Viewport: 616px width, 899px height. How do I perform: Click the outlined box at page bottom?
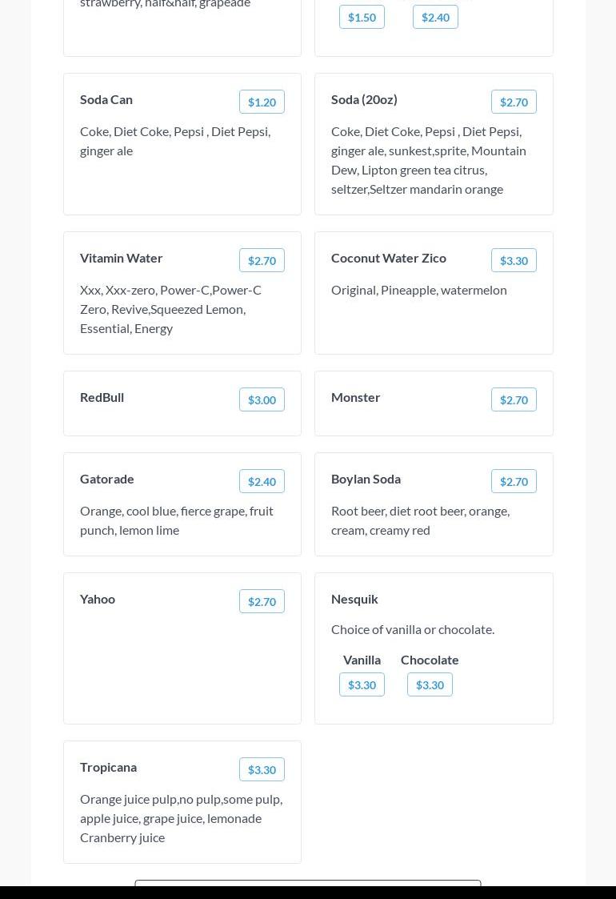coord(307,883)
